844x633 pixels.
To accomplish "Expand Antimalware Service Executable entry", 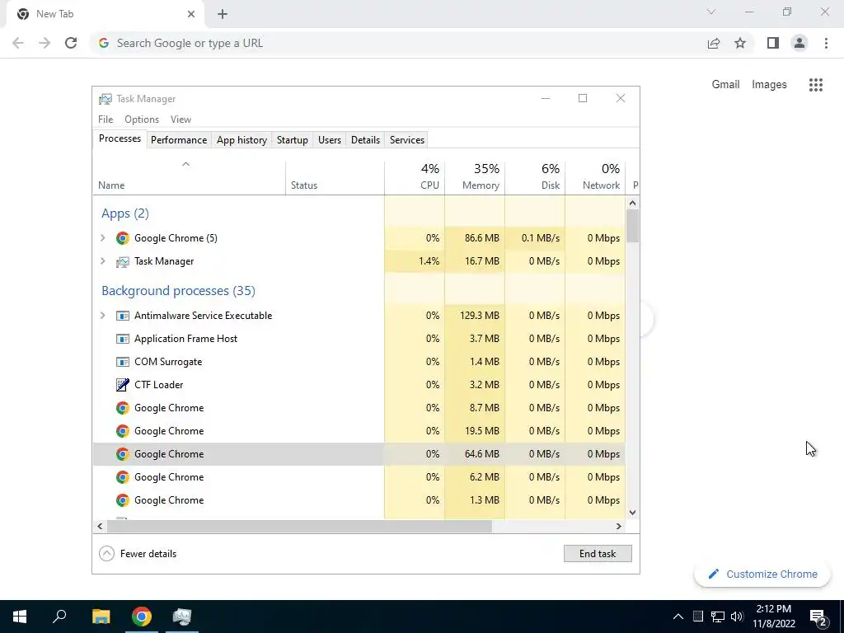I will 103,316.
